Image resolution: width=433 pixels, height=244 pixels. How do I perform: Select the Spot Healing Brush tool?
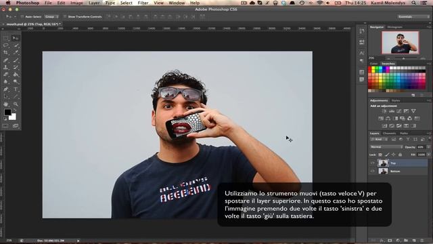point(6,60)
